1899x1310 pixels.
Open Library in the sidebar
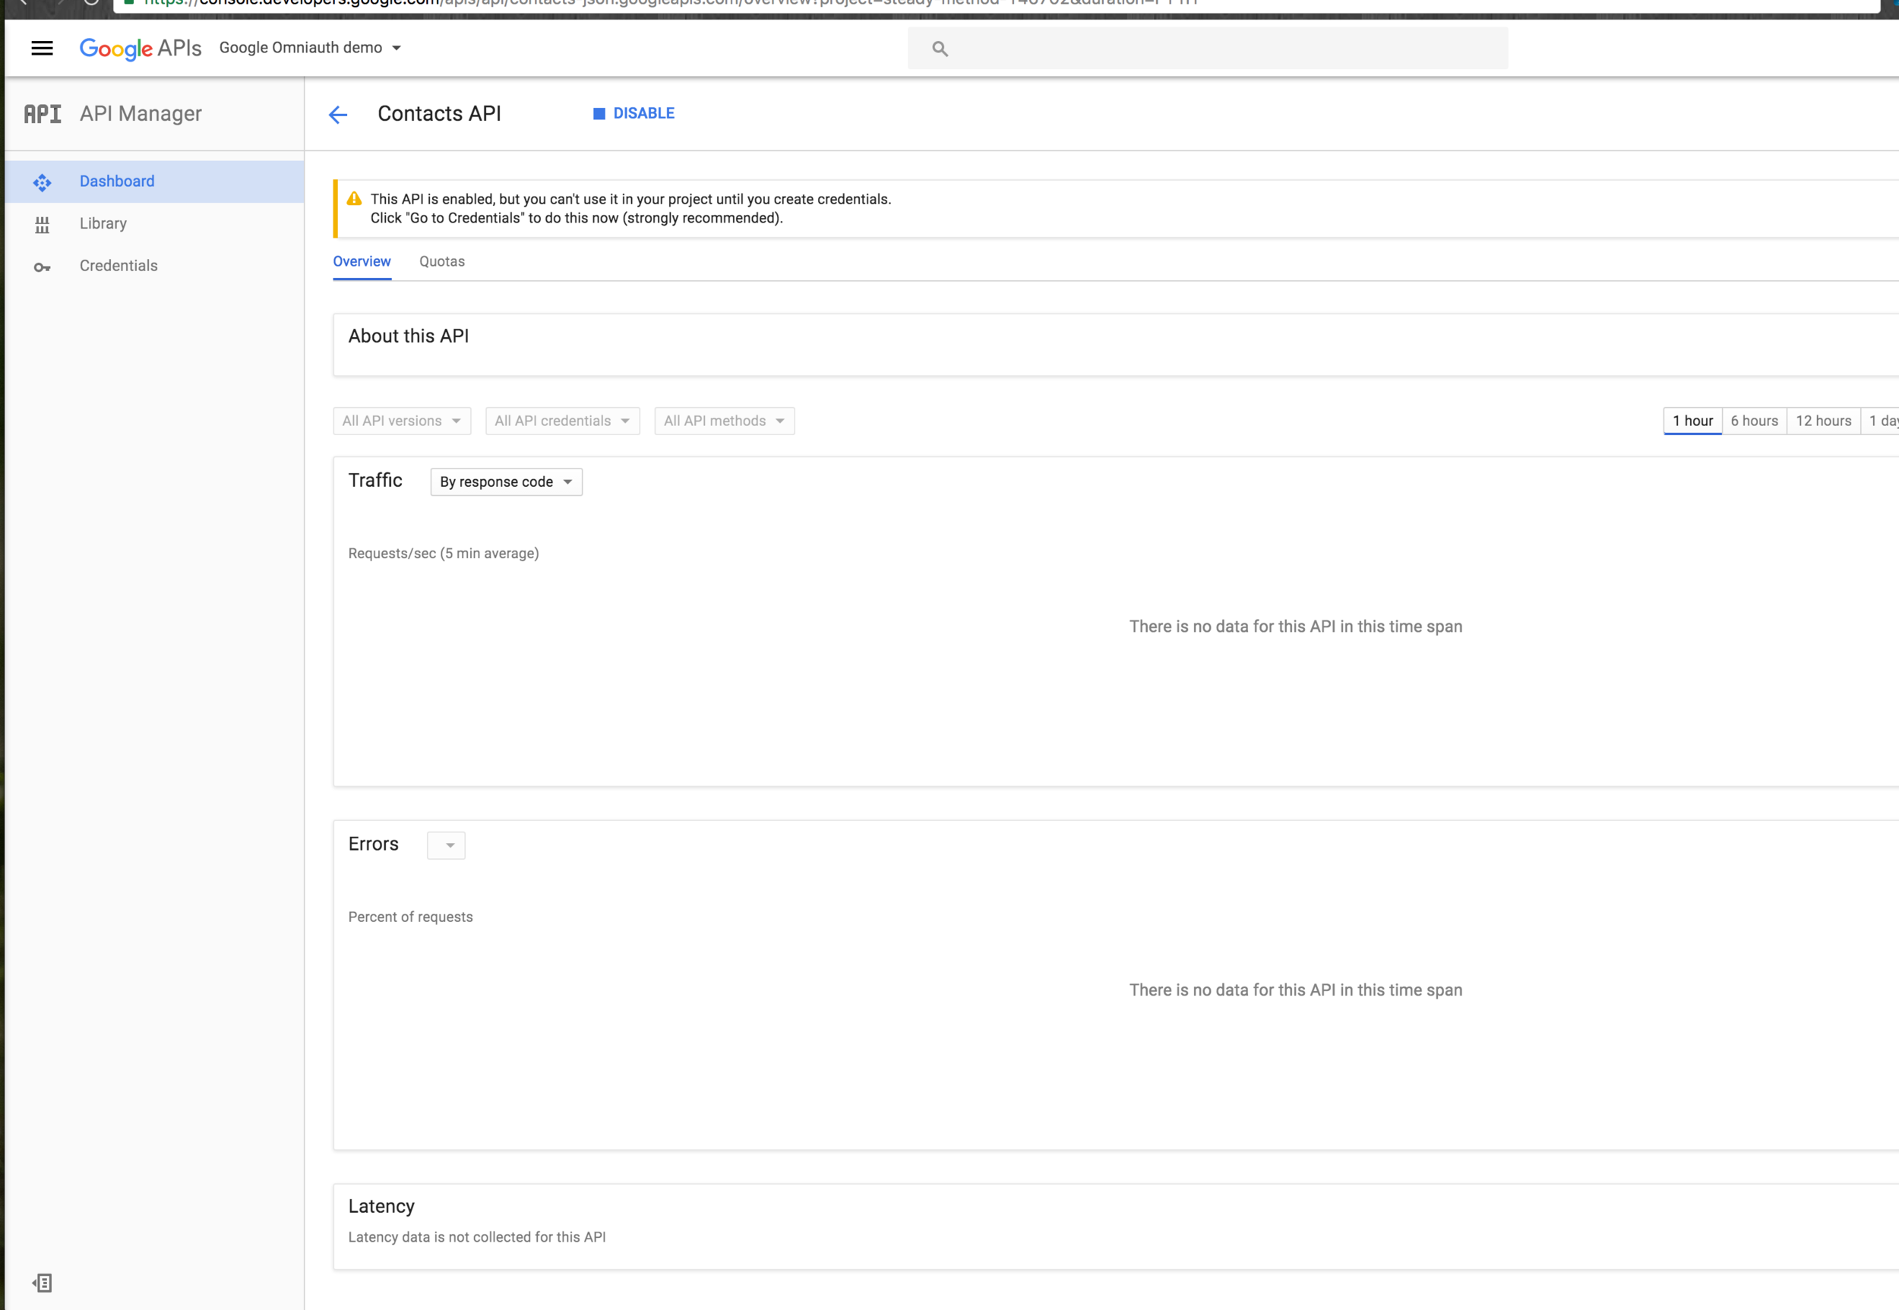(154, 224)
